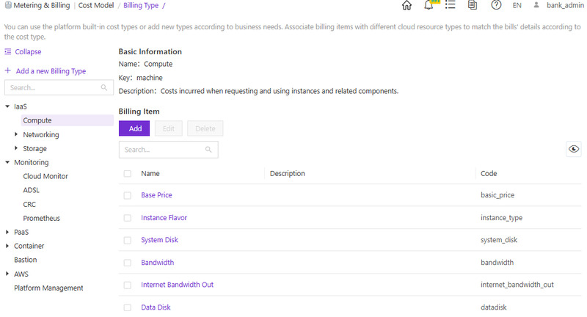The height and width of the screenshot is (317, 587).
Task: Click the Add billing item button
Action: [134, 128]
